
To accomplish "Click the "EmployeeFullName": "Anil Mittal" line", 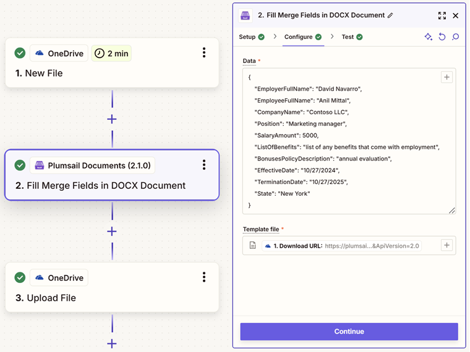I will point(302,100).
